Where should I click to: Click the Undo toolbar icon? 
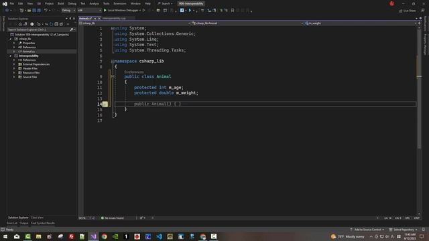(46, 11)
